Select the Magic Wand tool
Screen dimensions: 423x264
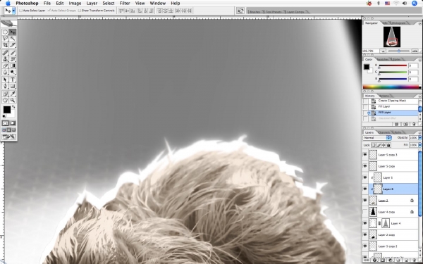click(13, 39)
